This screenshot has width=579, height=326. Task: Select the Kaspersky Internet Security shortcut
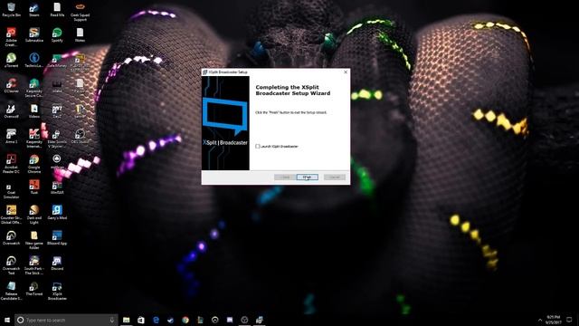[x=34, y=139]
